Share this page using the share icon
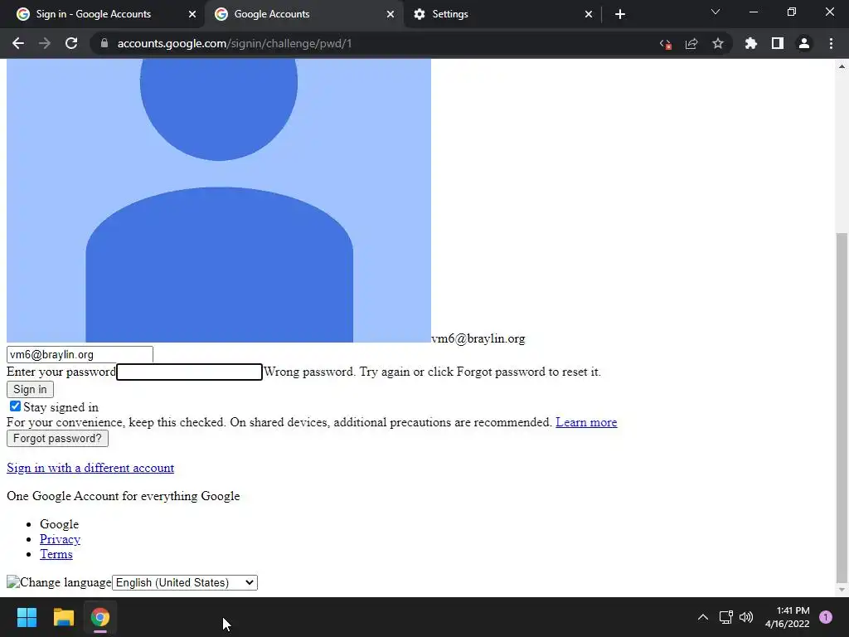This screenshot has width=849, height=637. coord(691,44)
